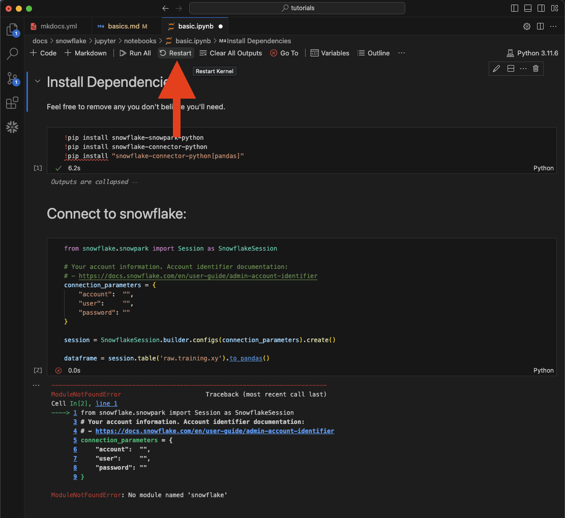Switch to the basics.md tab
The image size is (565, 518).
[x=127, y=26]
